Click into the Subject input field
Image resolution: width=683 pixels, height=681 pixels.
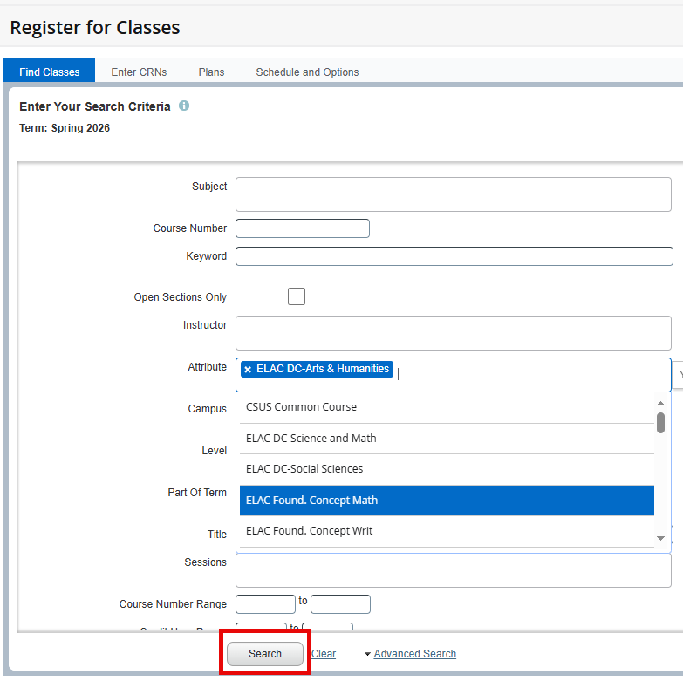[x=453, y=194]
